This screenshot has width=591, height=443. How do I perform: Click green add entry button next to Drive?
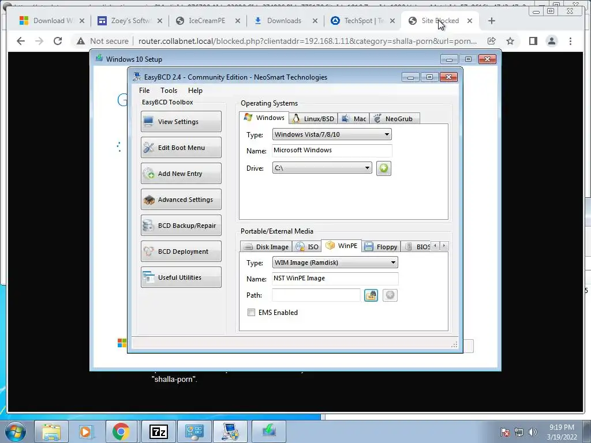(383, 168)
